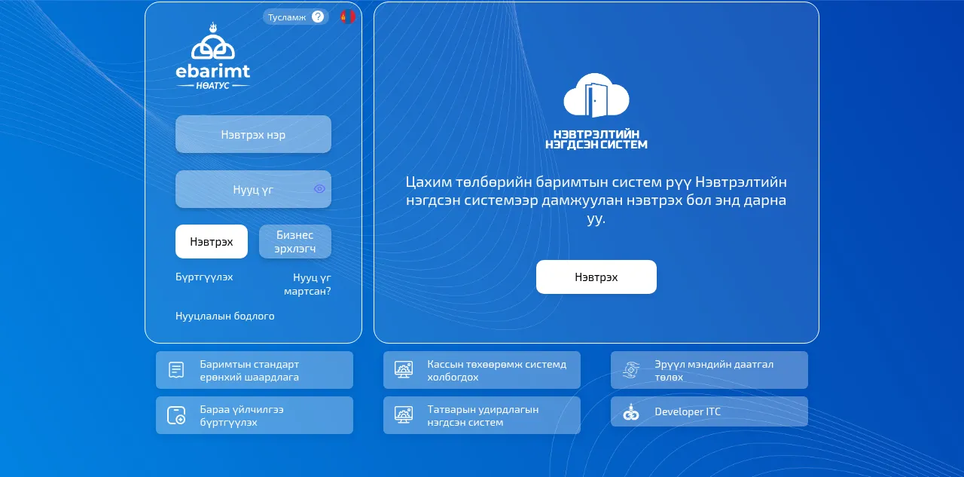Click the Цахим төлбөрийн баримтын систем description text
The image size is (964, 477).
pos(596,200)
